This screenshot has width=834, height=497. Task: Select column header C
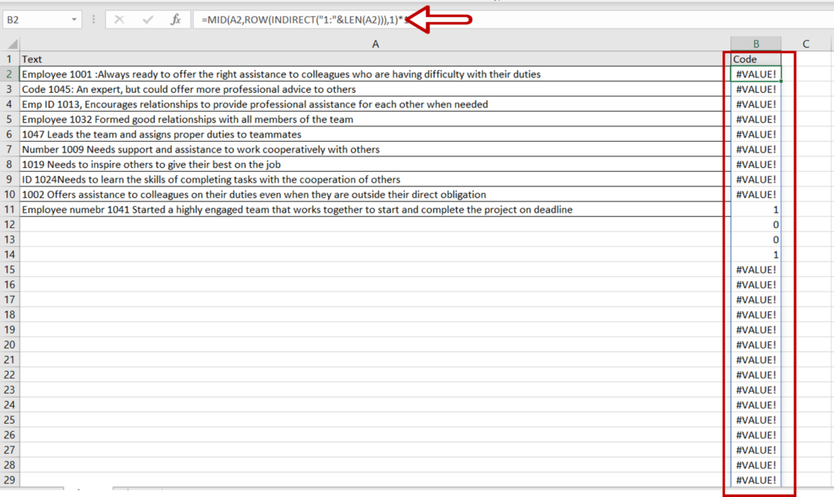tap(805, 43)
